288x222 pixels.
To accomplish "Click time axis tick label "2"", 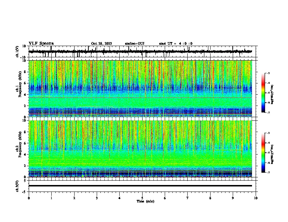I will coord(74,198).
